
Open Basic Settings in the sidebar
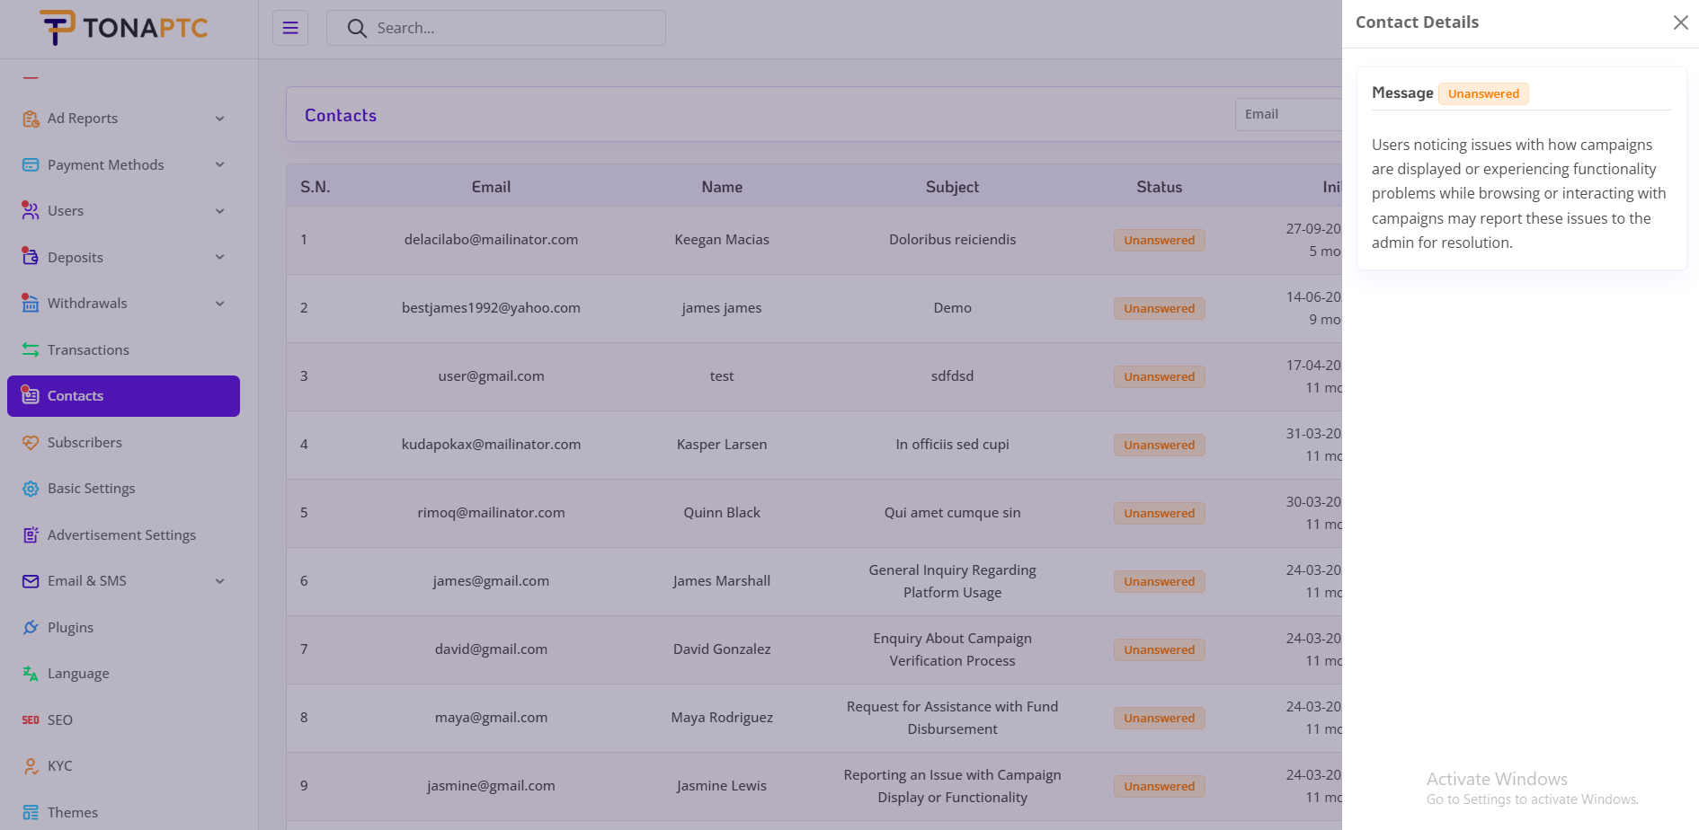[123, 489]
